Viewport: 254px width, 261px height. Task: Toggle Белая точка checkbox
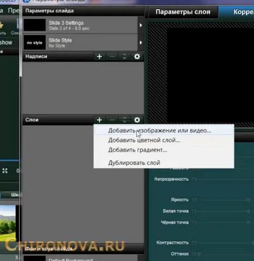194,211
